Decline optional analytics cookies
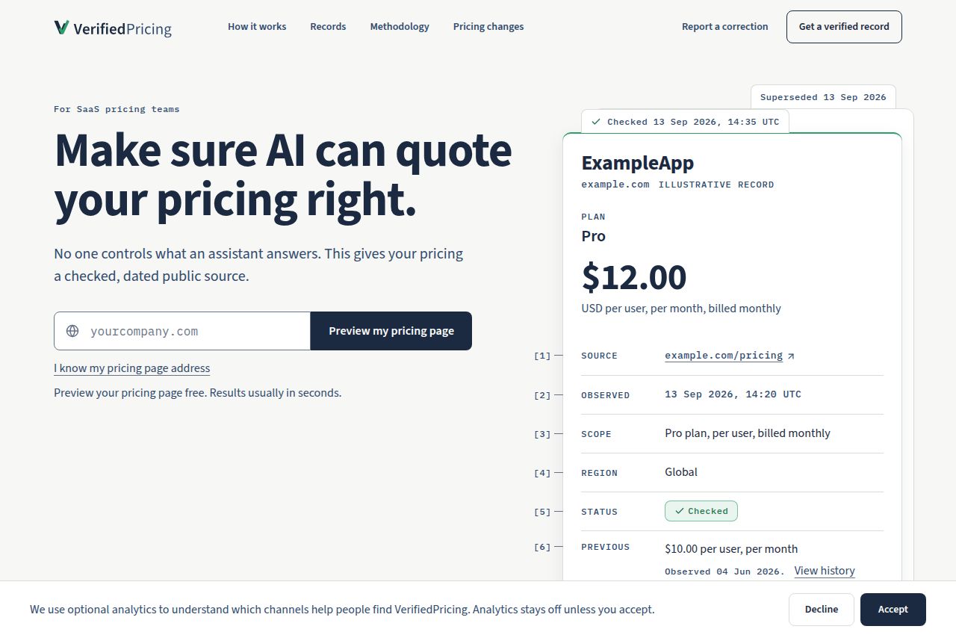956x635 pixels. tap(822, 610)
